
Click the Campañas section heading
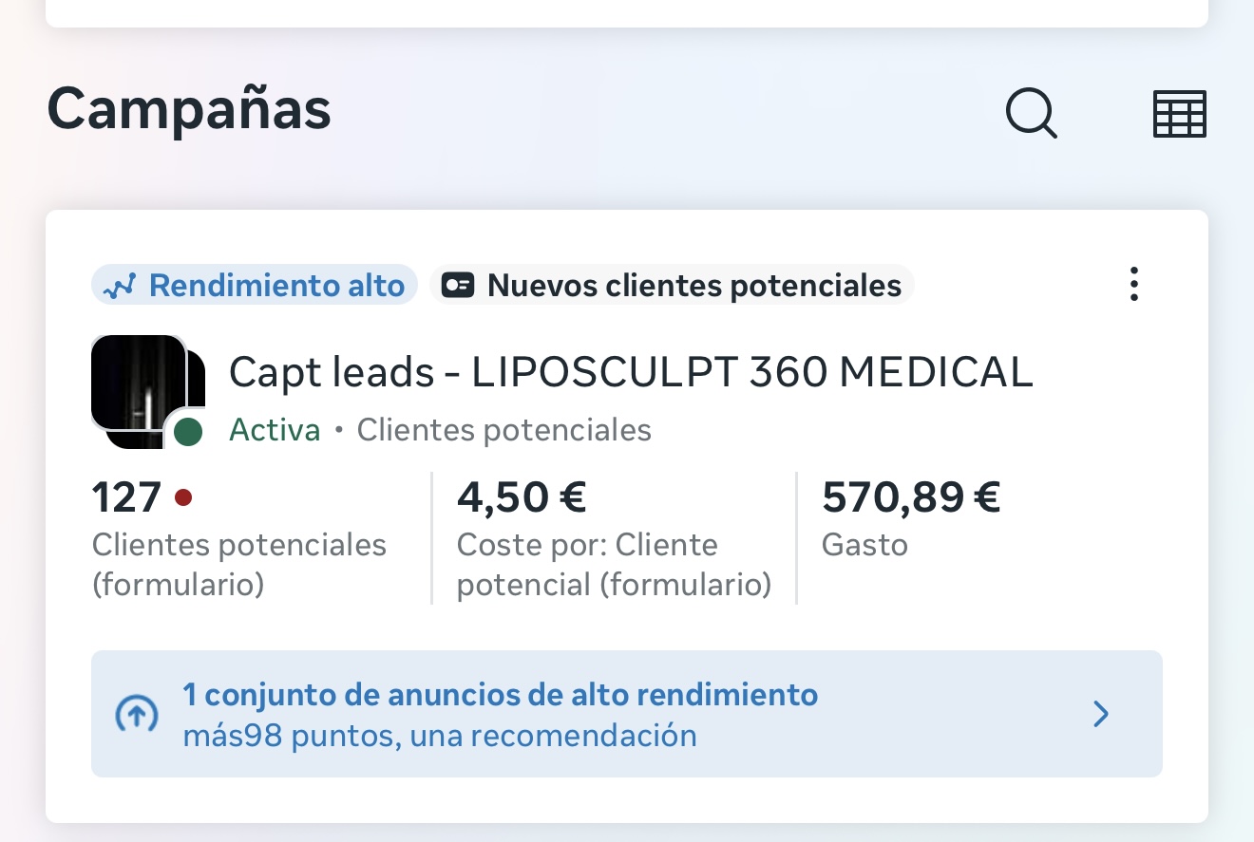(x=189, y=109)
